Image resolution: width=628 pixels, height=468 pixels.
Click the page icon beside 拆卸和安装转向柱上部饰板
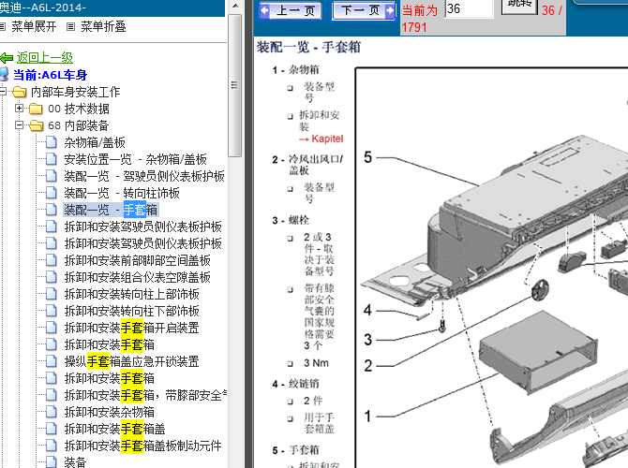pos(51,294)
